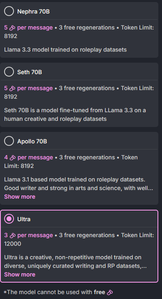The width and height of the screenshot is (162, 299).
Task: Select the Seth 70B radio button
Action: tap(9, 72)
